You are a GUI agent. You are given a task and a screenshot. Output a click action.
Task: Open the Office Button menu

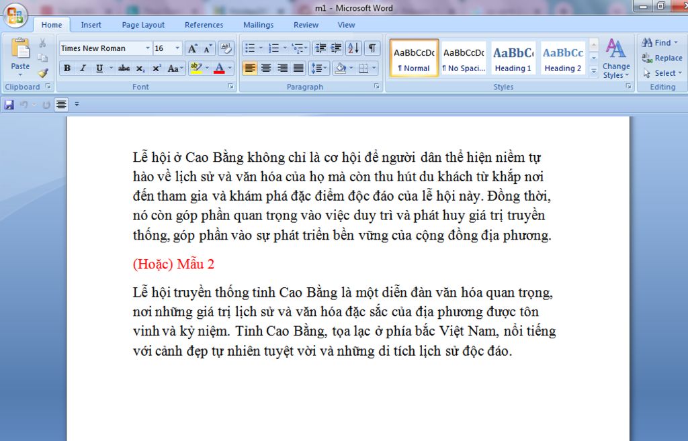point(15,15)
